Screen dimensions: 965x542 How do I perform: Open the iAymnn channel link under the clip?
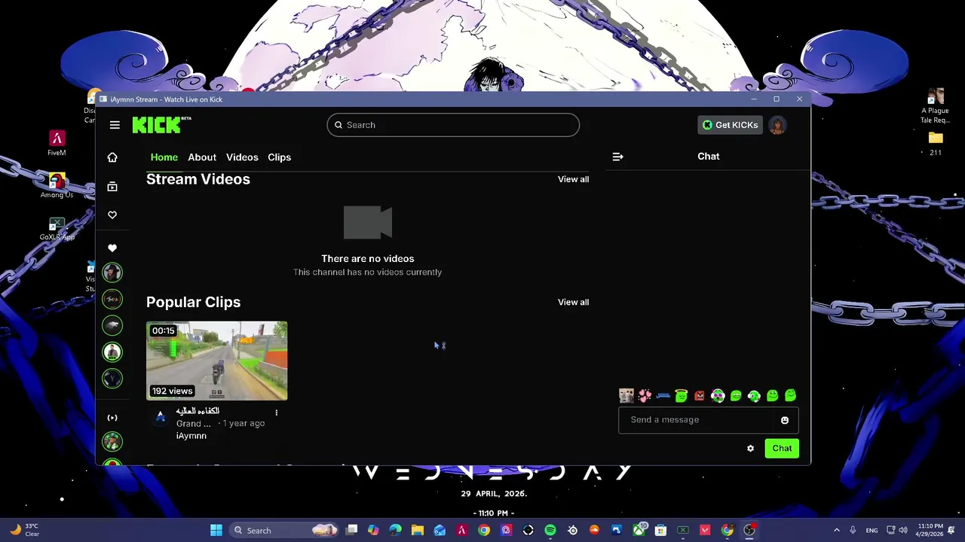(191, 436)
